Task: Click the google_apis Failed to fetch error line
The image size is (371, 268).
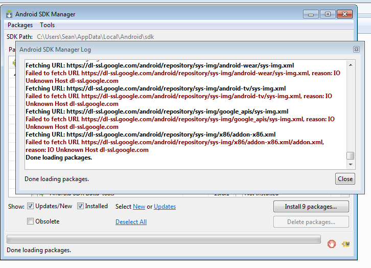Action: point(180,123)
